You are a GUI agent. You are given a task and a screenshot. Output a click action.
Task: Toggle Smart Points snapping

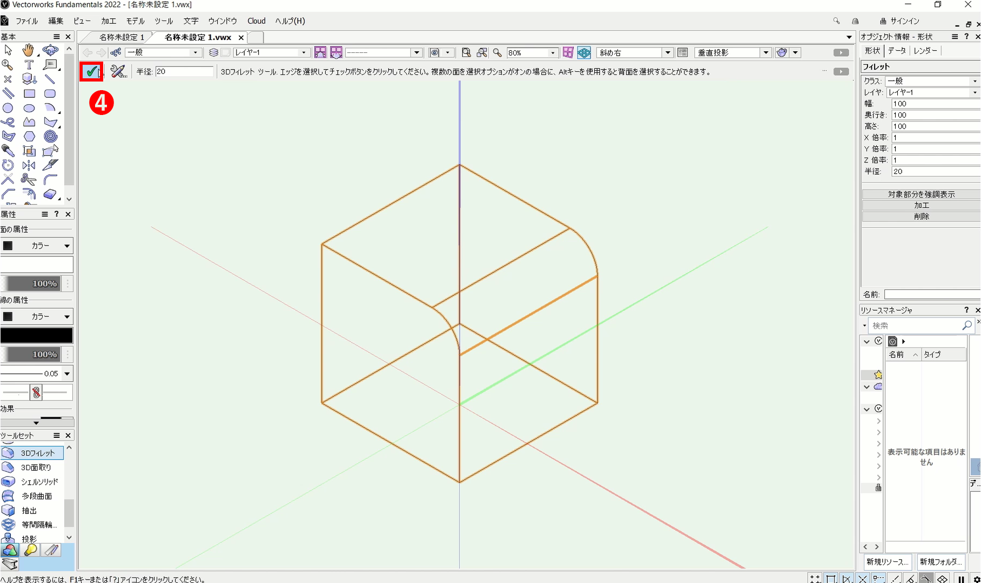tap(878, 578)
